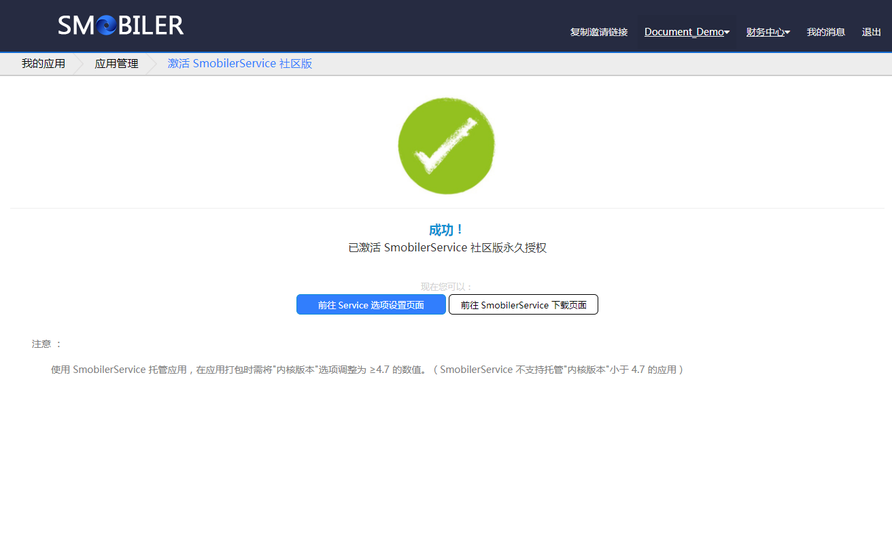Screen dimensions: 892x534
Task: Navigate to 应用管理 breadcrumb
Action: pyautogui.click(x=116, y=64)
